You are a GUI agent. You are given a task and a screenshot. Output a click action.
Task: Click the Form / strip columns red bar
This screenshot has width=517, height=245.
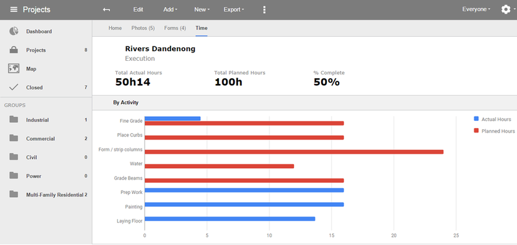(x=294, y=152)
